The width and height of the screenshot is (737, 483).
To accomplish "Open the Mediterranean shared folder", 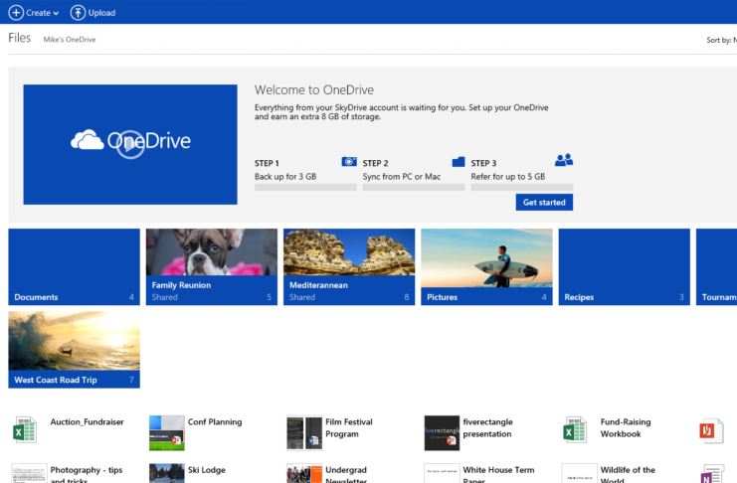I will (348, 266).
